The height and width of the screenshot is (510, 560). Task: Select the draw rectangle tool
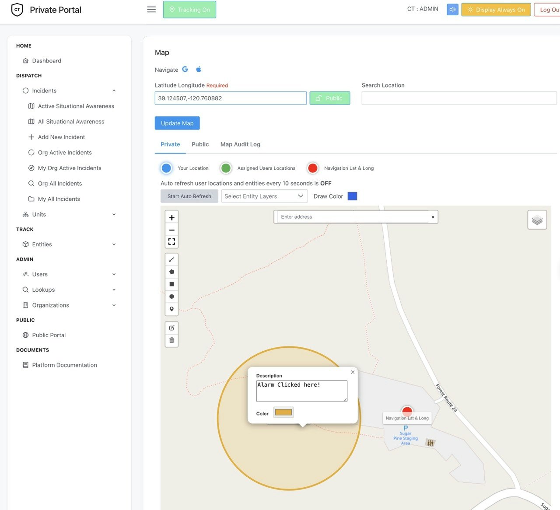[x=171, y=284]
